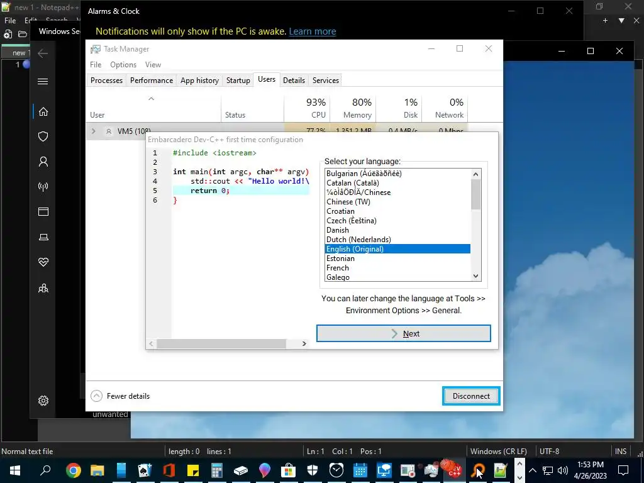Viewport: 644px width, 483px height.
Task: Switch to Dev-C++ taskbar icon
Action: coord(454,470)
